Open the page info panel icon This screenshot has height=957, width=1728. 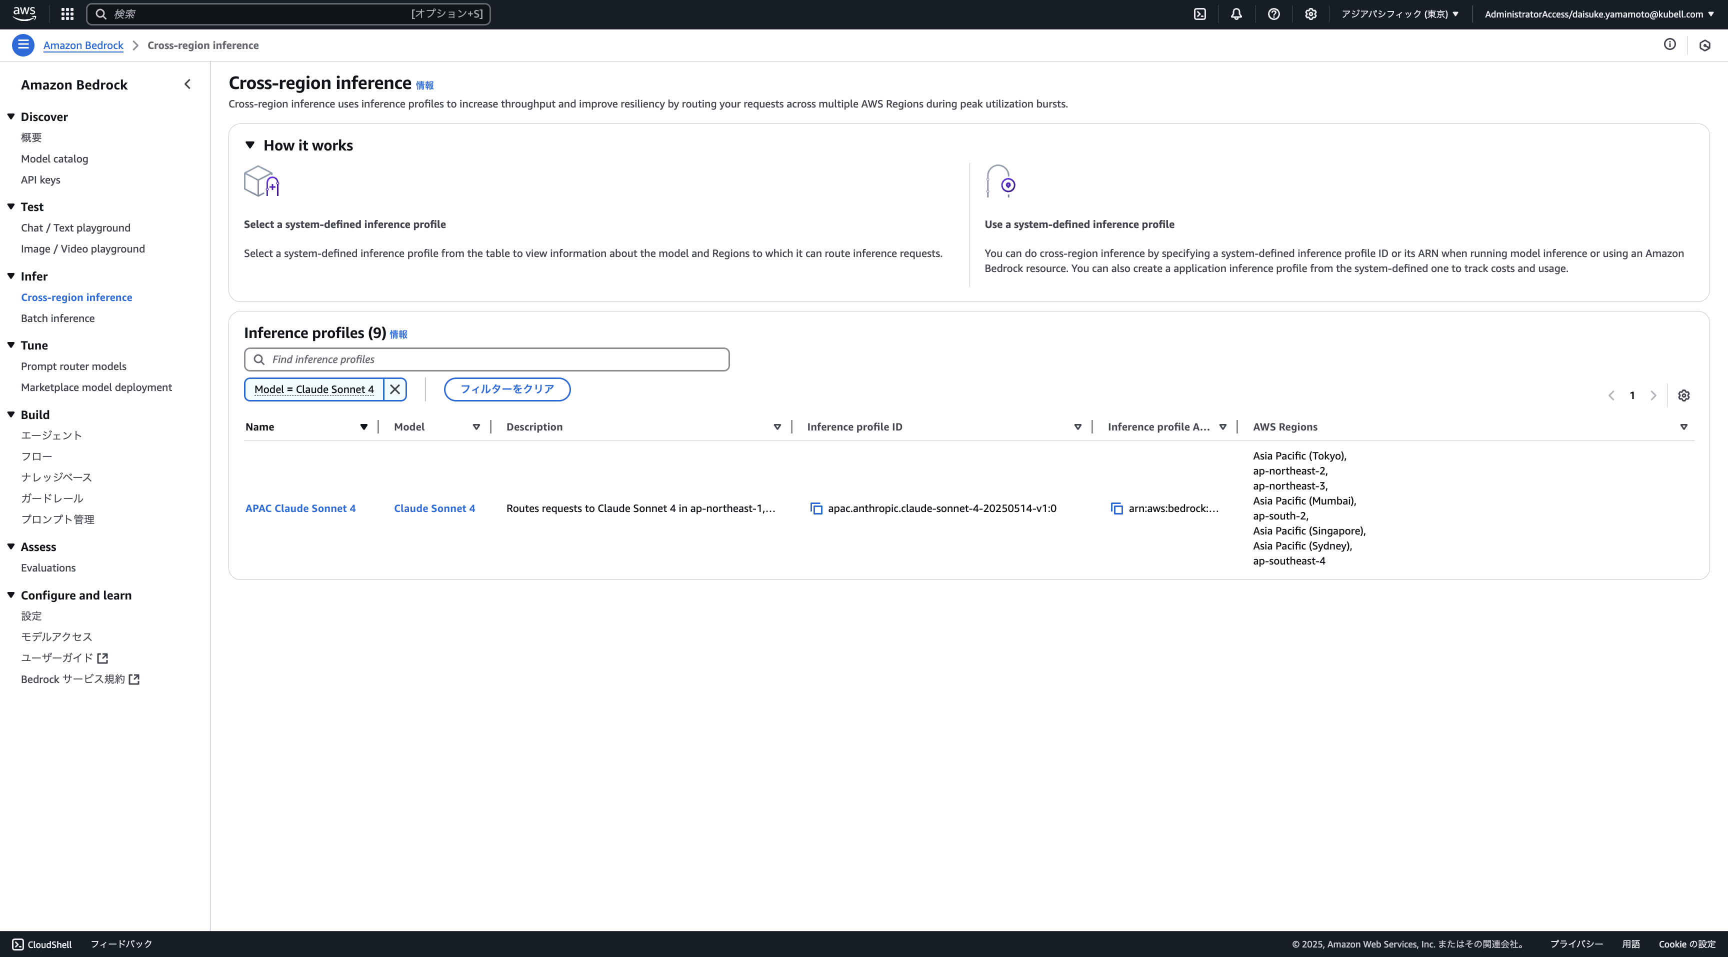pyautogui.click(x=1669, y=44)
